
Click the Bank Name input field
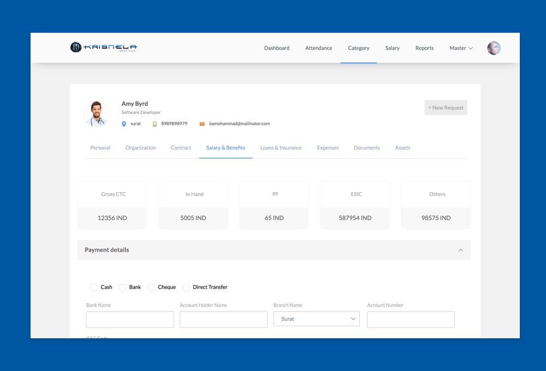point(130,320)
